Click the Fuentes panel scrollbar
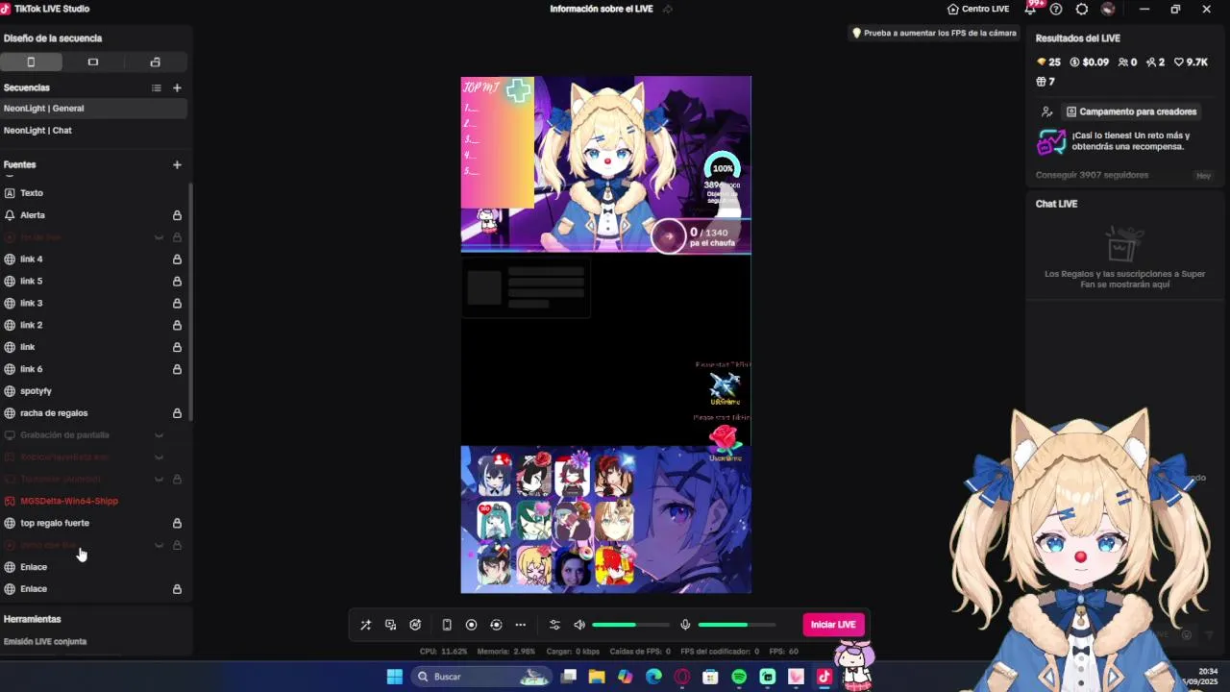This screenshot has width=1230, height=692. [190, 301]
